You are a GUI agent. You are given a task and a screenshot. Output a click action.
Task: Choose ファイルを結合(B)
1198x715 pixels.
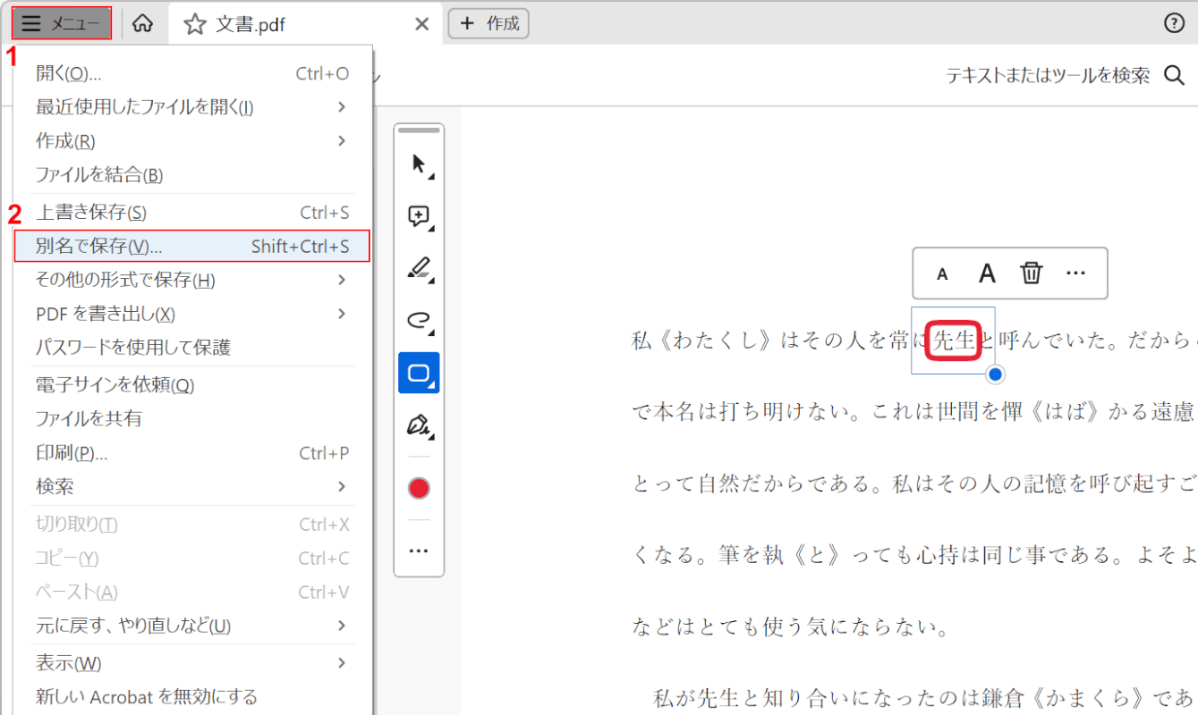point(192,175)
